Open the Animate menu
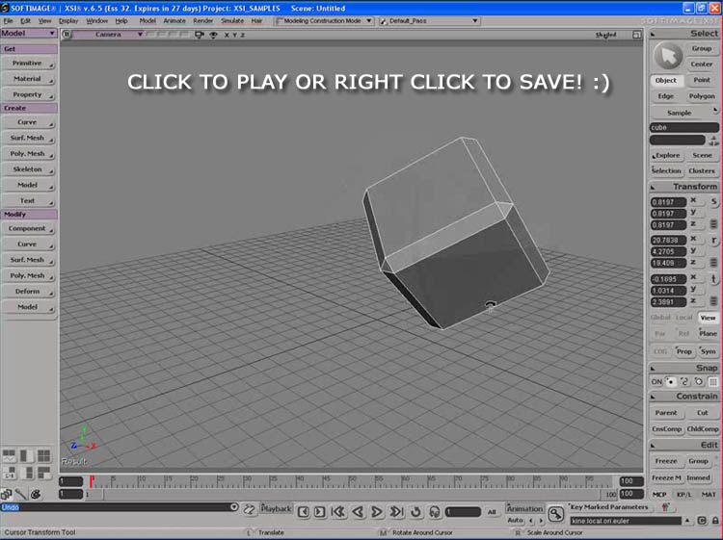 click(x=174, y=20)
